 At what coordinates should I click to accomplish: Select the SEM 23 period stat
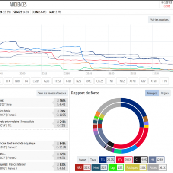click(x=21, y=12)
